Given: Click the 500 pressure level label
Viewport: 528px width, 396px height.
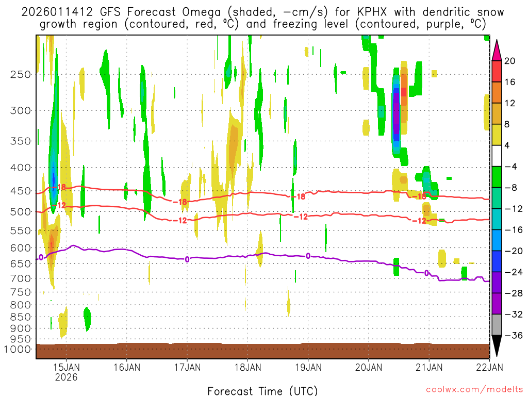Looking at the screenshot, I should pyautogui.click(x=20, y=212).
